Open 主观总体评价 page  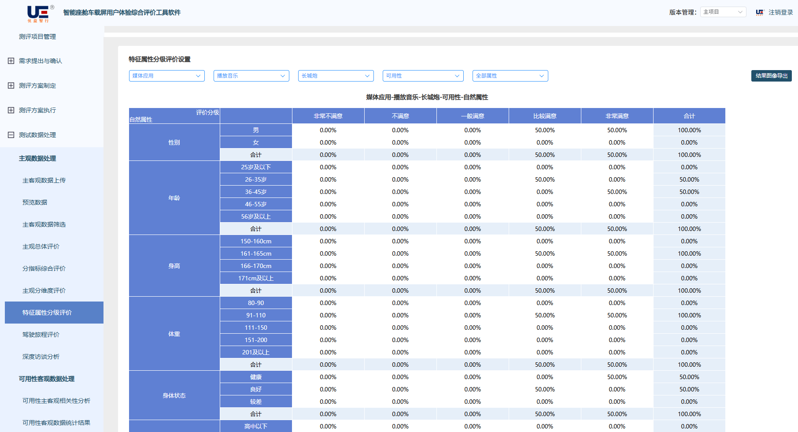click(41, 246)
